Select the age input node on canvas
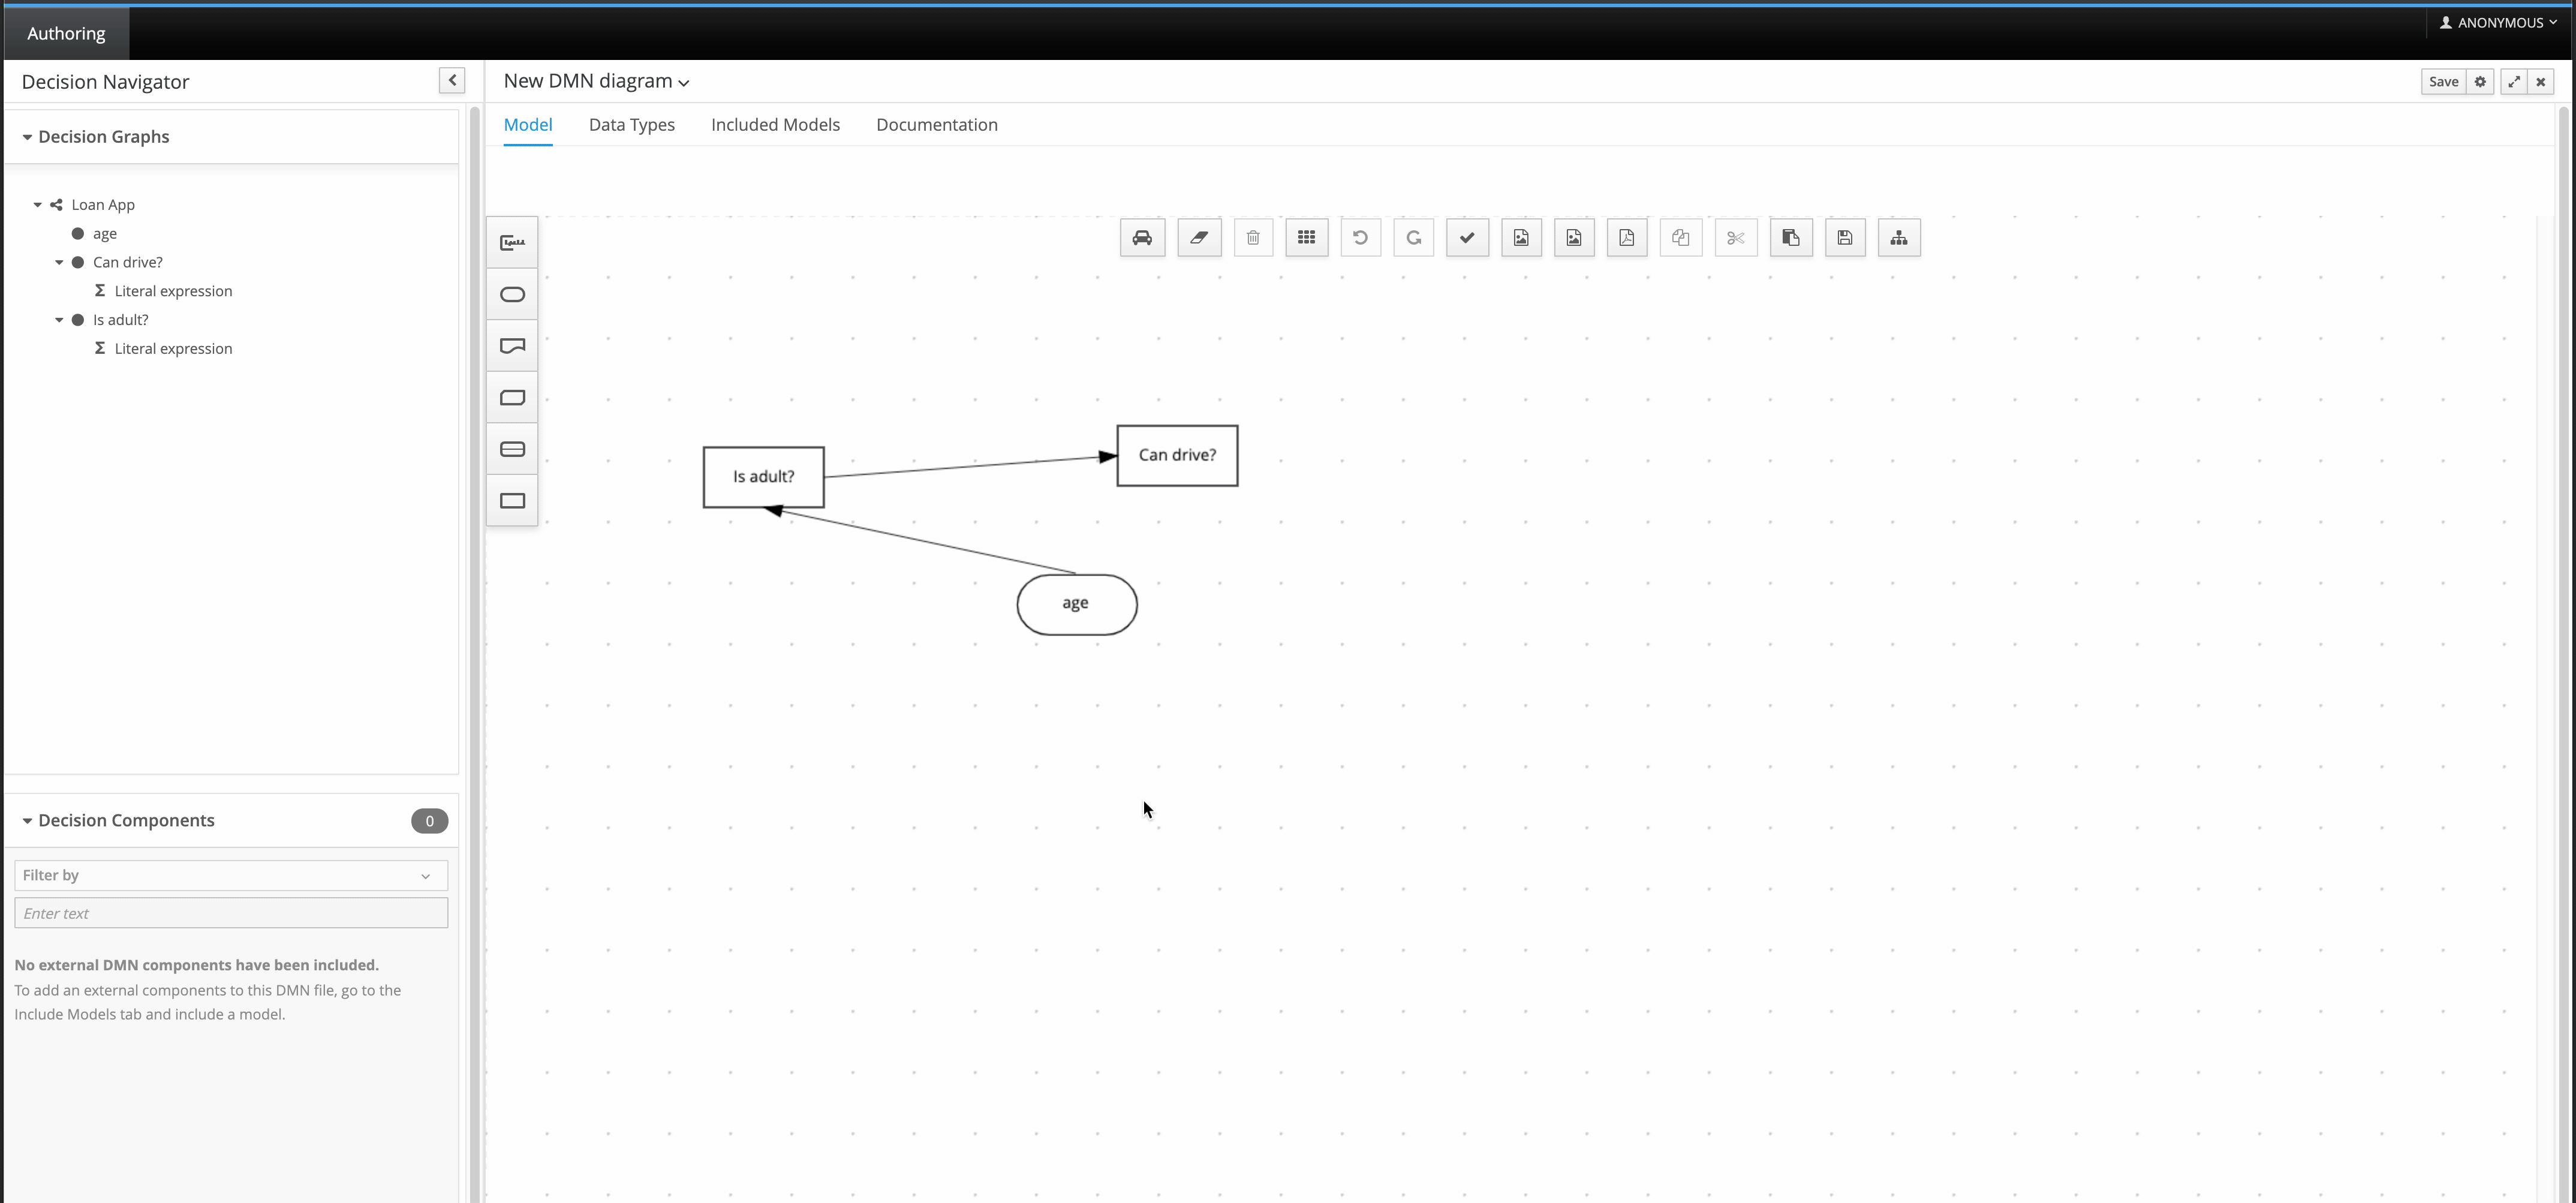 click(1077, 605)
